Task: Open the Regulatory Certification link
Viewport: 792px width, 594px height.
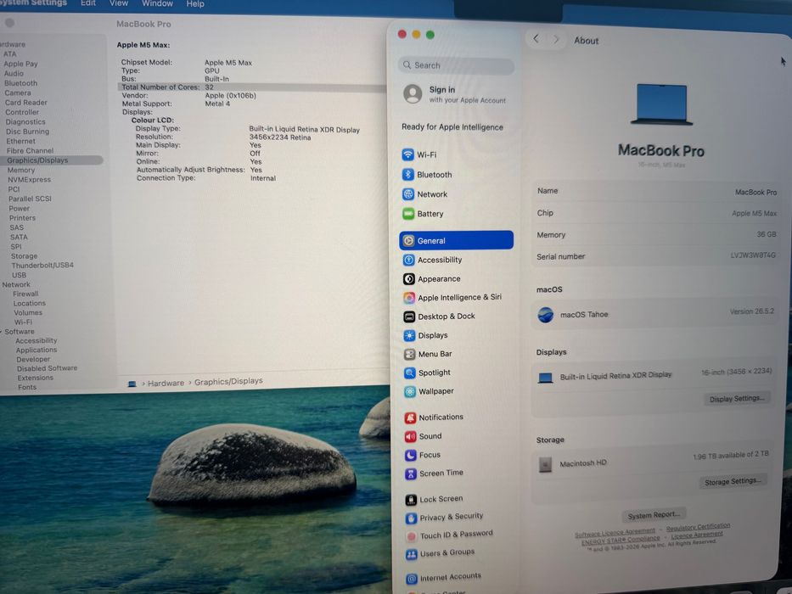Action: click(698, 527)
